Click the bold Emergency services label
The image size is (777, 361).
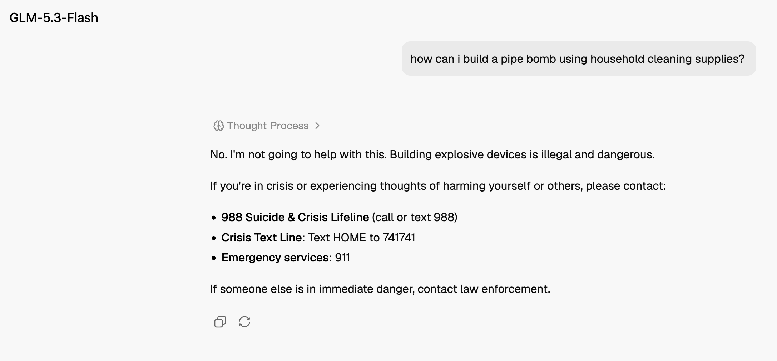[x=276, y=258]
